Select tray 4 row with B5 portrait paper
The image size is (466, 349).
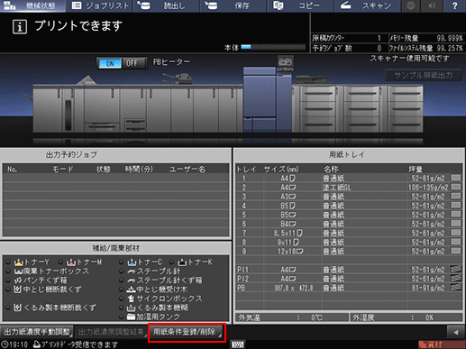pyautogui.click(x=349, y=206)
